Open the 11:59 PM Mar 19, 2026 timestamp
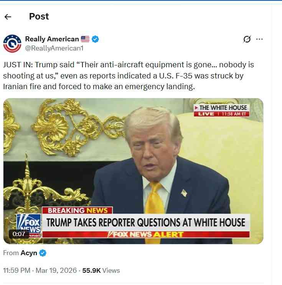The height and width of the screenshot is (285, 282). [x=40, y=270]
